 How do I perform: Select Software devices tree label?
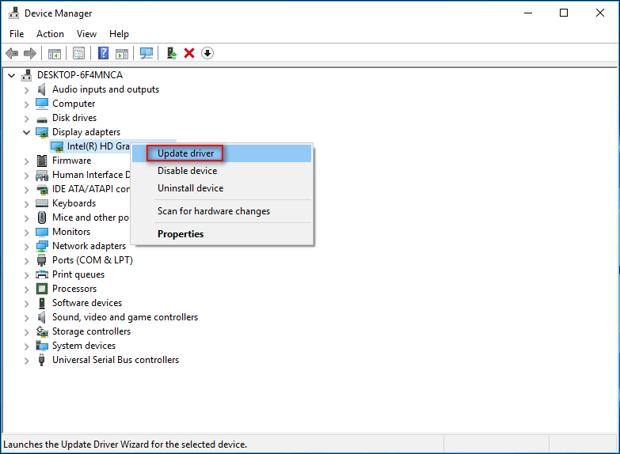click(87, 303)
